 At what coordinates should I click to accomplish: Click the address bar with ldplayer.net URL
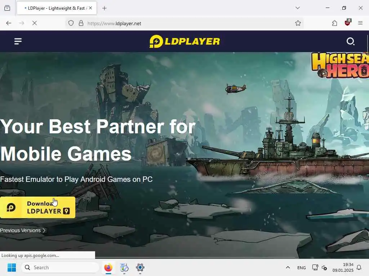coord(184,23)
